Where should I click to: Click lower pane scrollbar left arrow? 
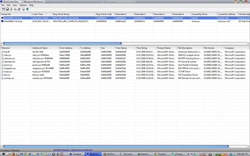tap(2, 146)
